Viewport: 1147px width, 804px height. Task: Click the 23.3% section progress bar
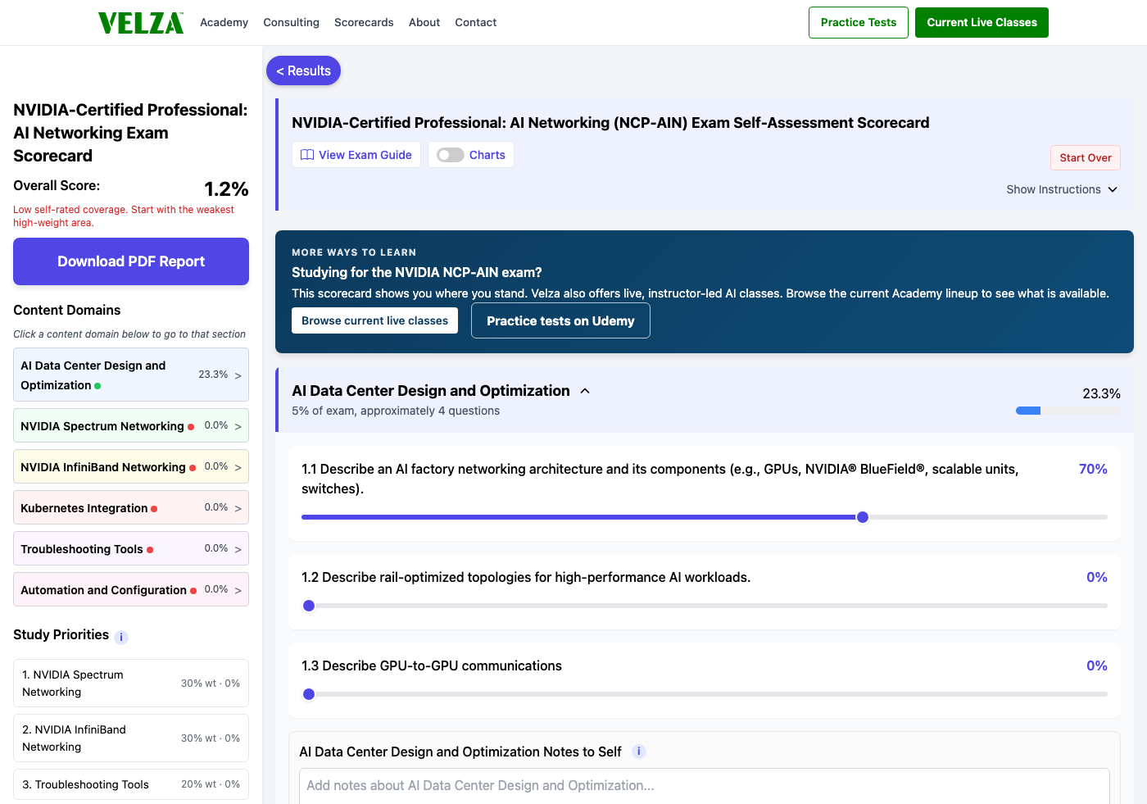tap(1068, 411)
